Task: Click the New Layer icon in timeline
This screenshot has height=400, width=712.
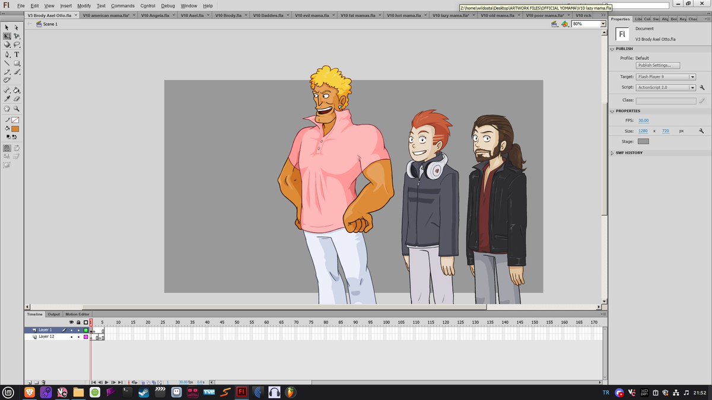Action: (29, 383)
